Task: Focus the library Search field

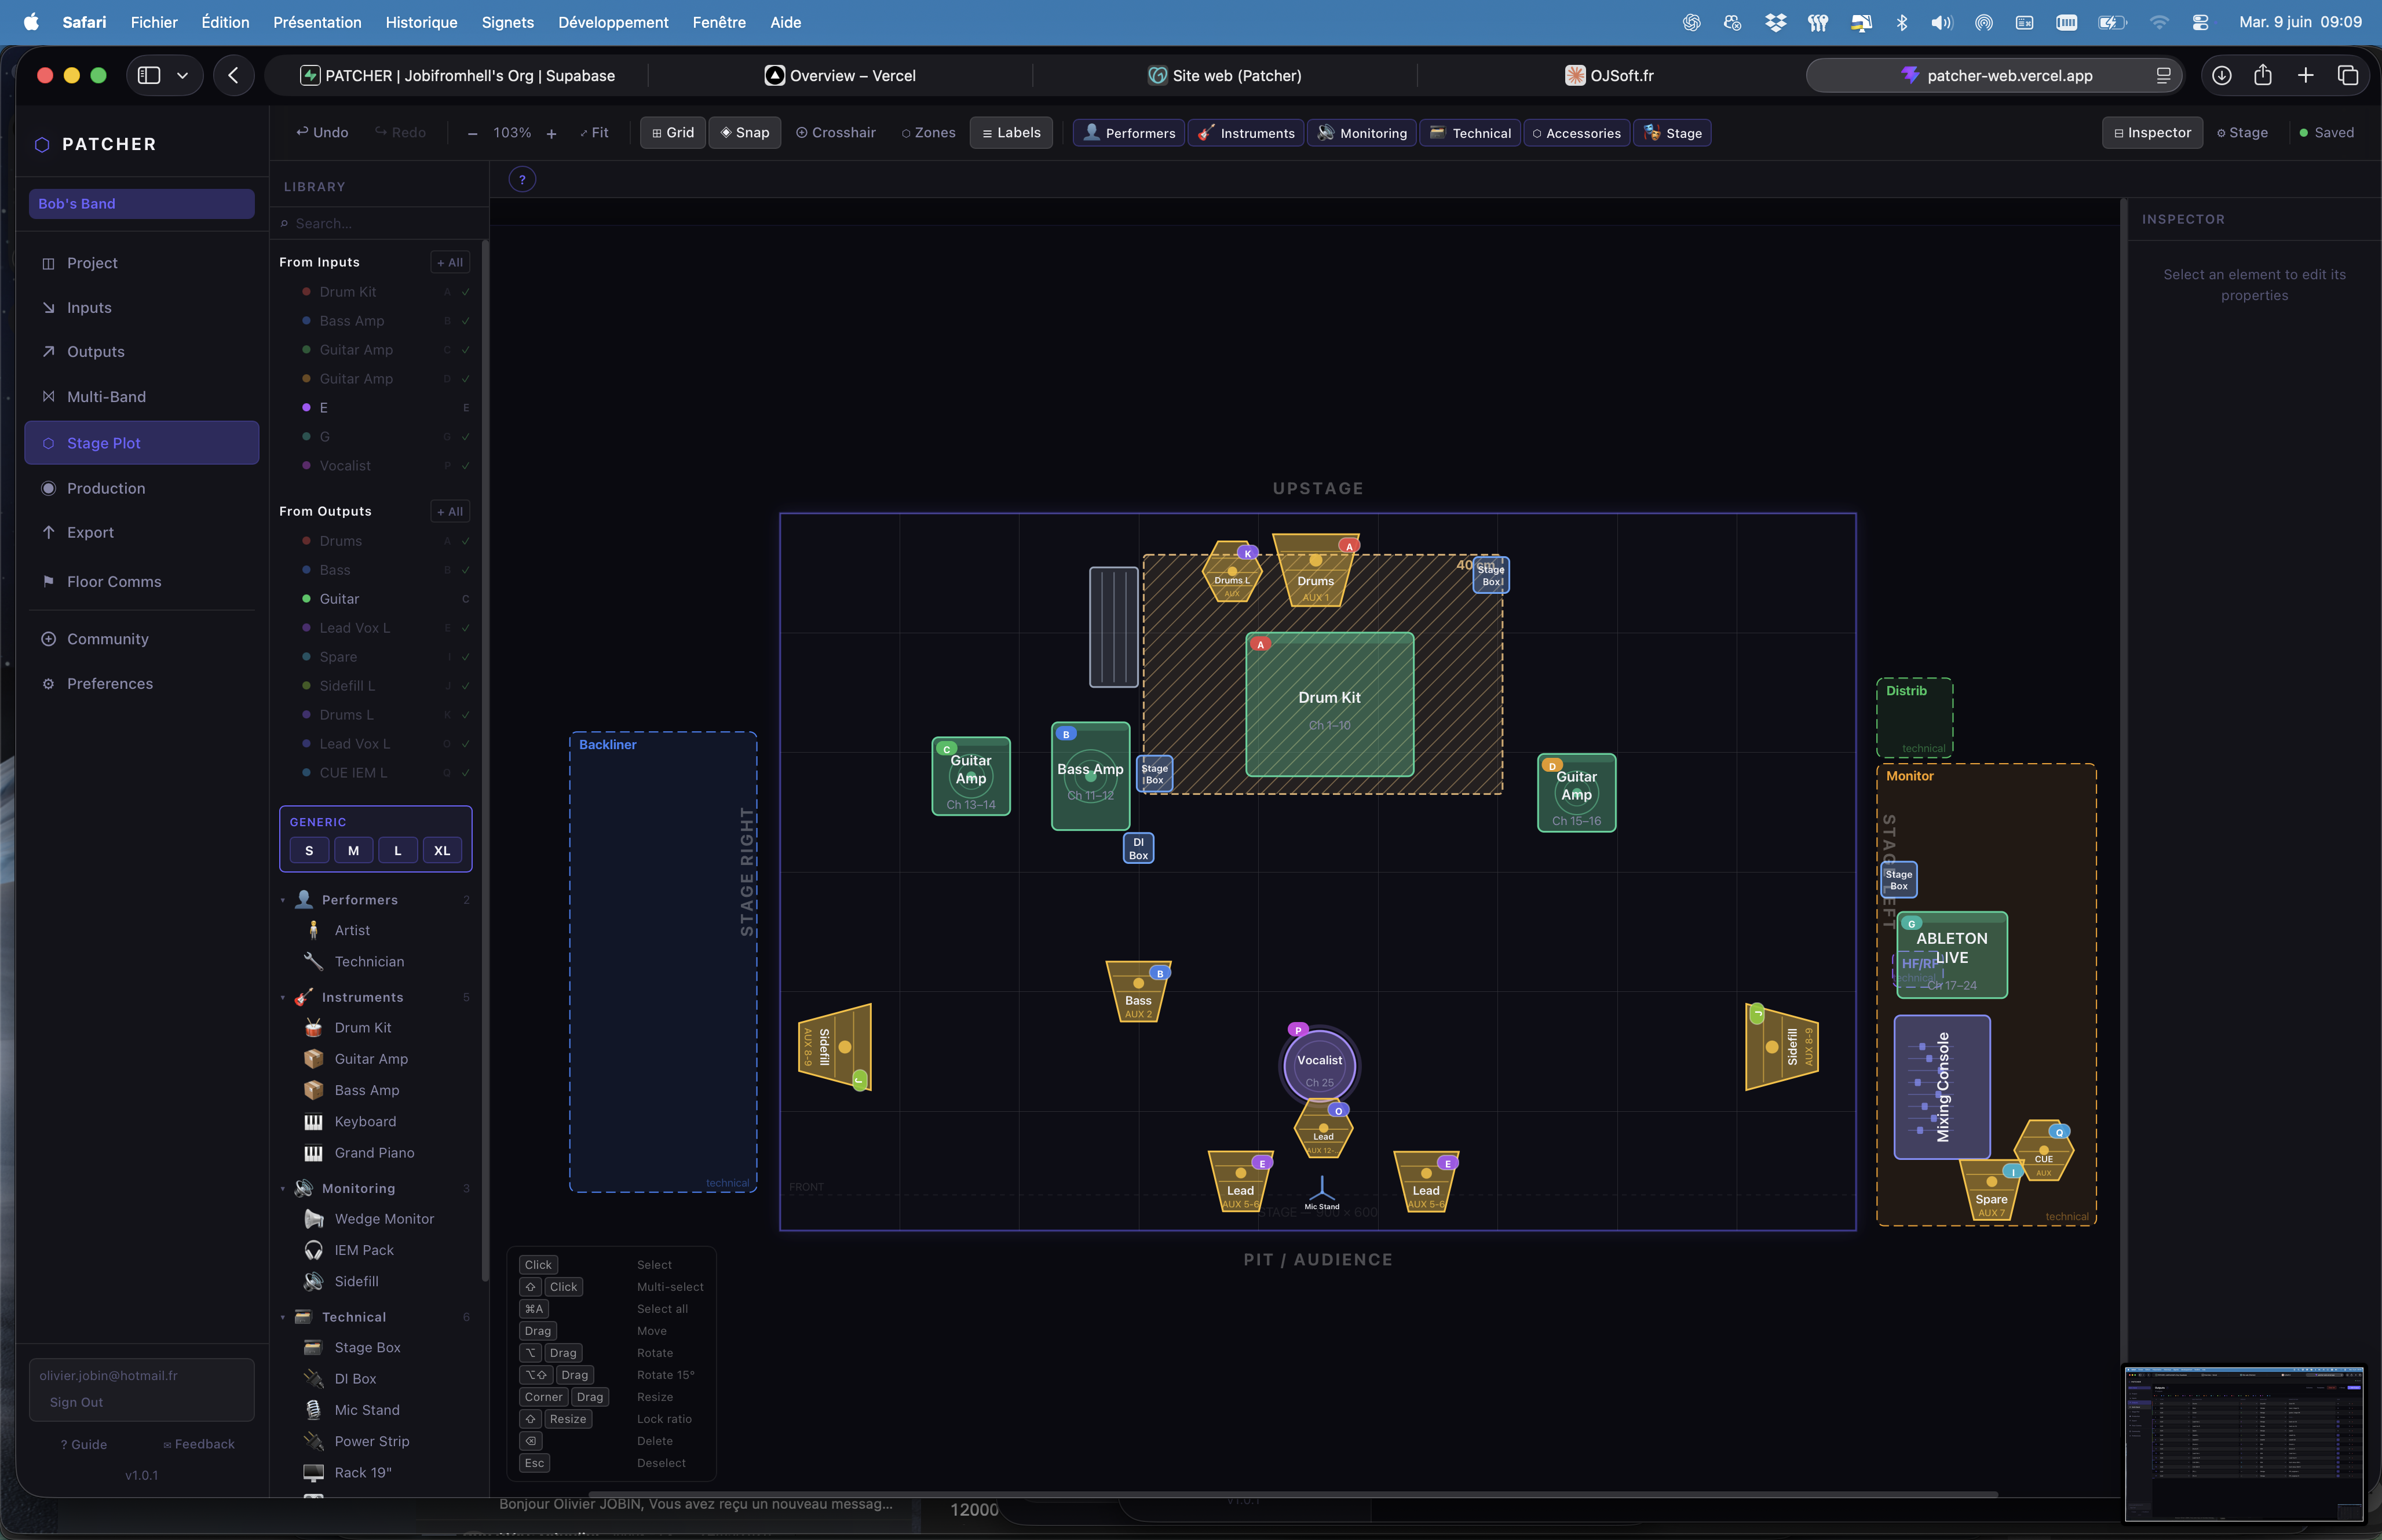Action: 379,224
